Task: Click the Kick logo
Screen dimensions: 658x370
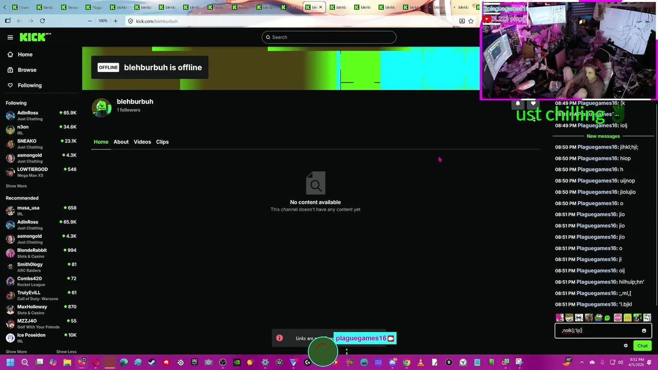Action: pos(35,37)
